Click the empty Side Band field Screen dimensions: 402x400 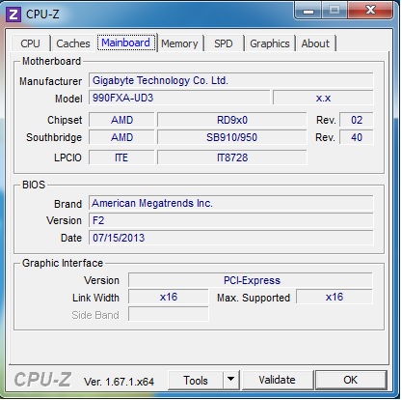coord(169,314)
